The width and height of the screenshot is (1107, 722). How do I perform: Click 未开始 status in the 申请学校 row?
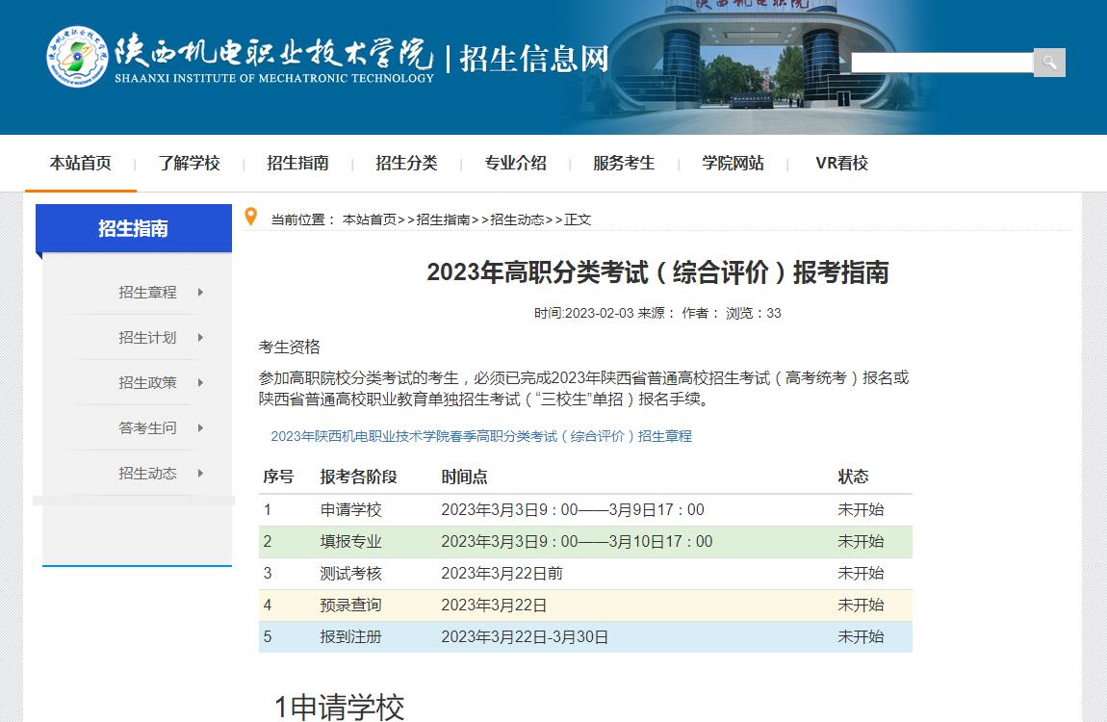coord(861,509)
